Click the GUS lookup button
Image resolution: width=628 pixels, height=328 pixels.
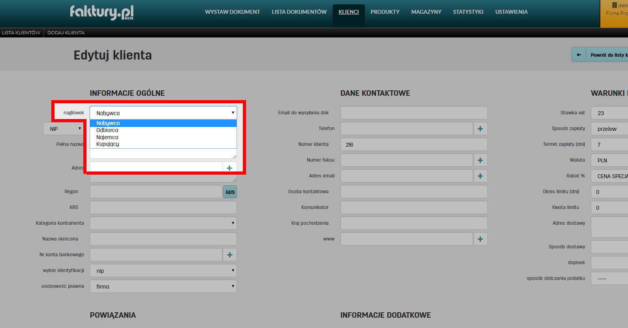click(x=230, y=192)
